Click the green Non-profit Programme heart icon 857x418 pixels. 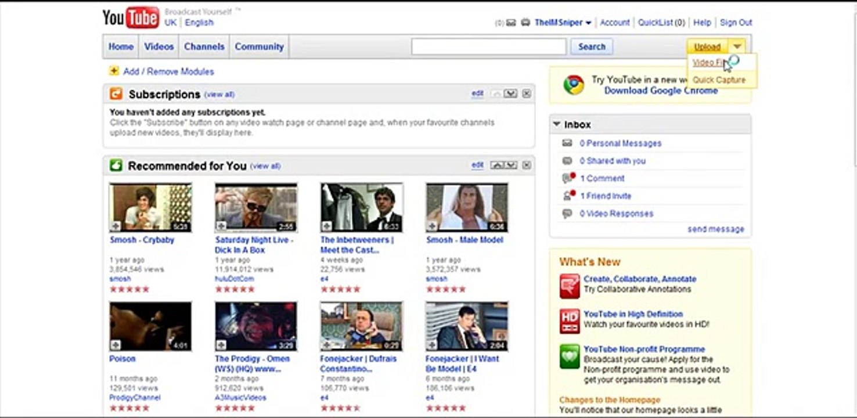click(x=570, y=356)
